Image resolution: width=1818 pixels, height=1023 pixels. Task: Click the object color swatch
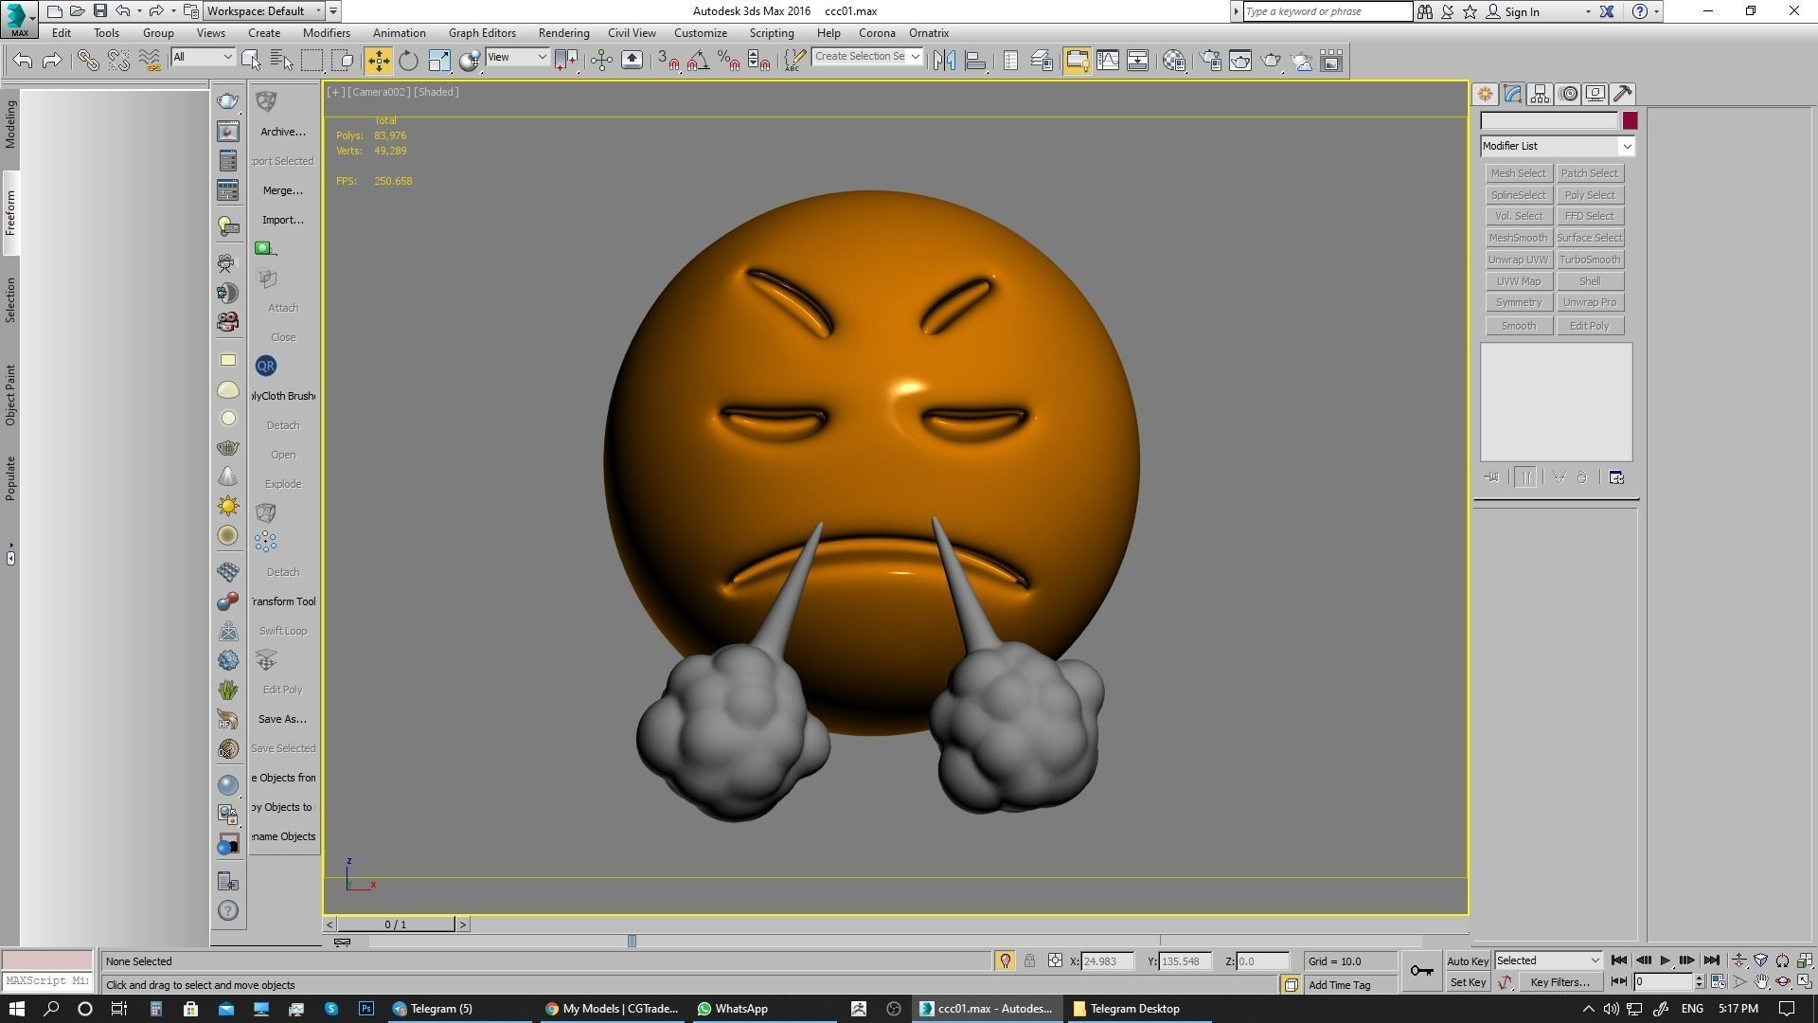[x=1630, y=120]
